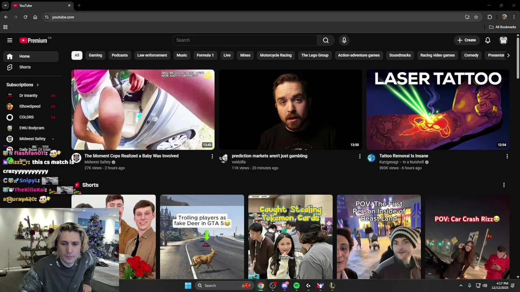Click the YouTube Premium logo
The width and height of the screenshot is (520, 292).
click(34, 40)
